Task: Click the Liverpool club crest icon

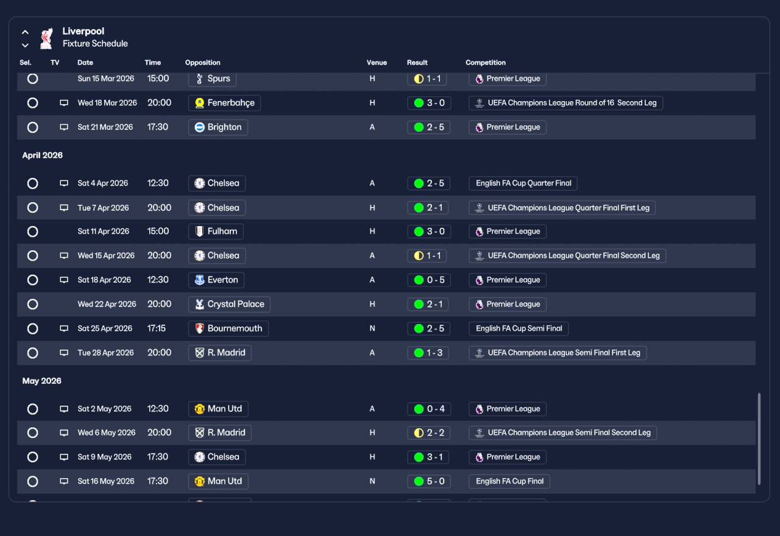Action: (46, 38)
